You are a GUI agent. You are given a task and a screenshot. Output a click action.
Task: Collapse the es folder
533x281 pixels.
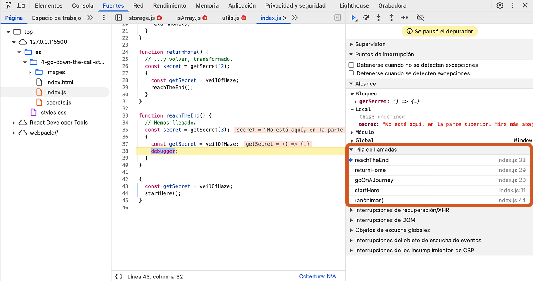point(19,52)
